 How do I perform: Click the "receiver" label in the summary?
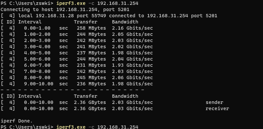217,108
